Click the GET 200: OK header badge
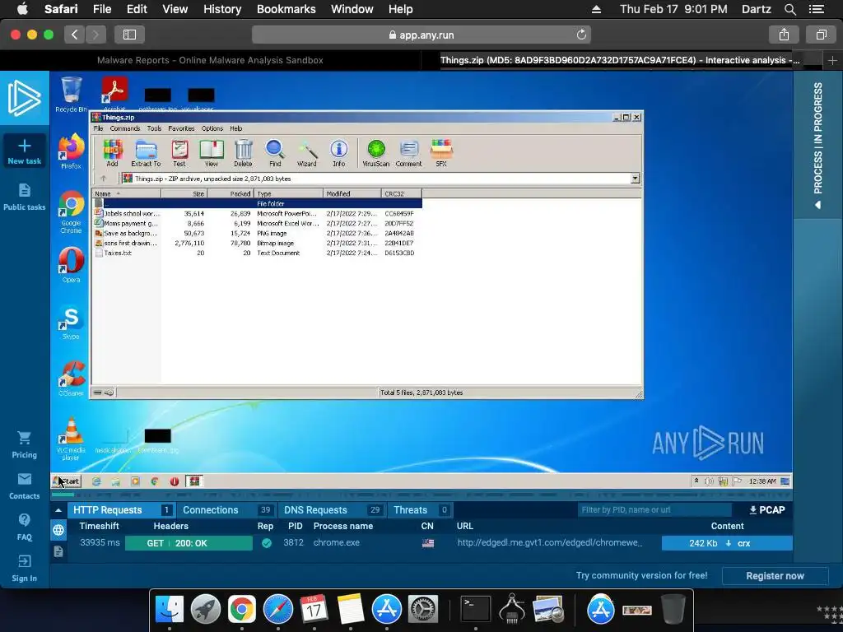 pos(189,543)
